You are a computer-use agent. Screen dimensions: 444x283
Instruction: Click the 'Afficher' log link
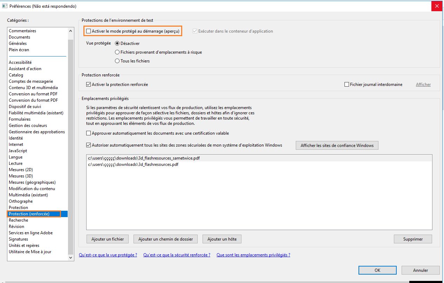(423, 85)
